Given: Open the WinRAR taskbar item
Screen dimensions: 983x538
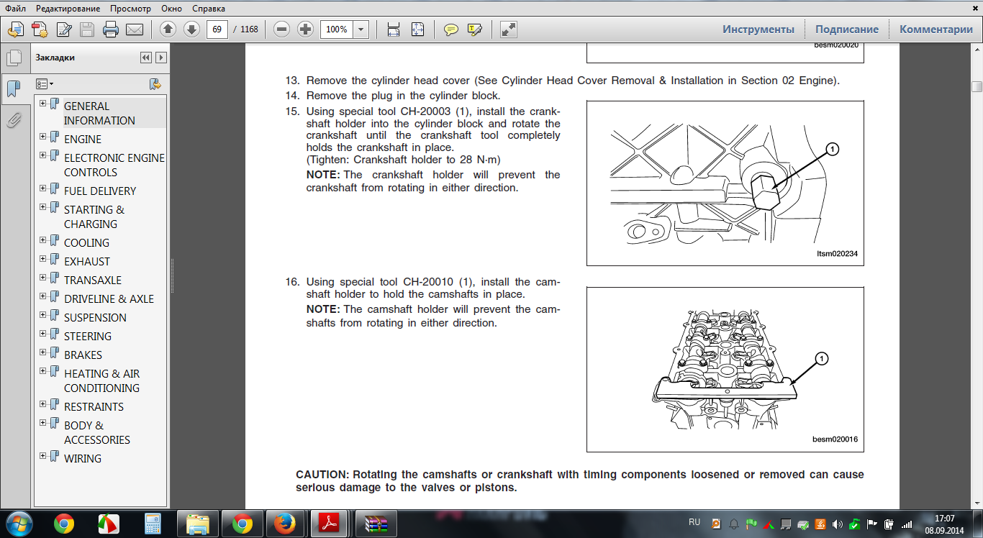Looking at the screenshot, I should pos(375,524).
